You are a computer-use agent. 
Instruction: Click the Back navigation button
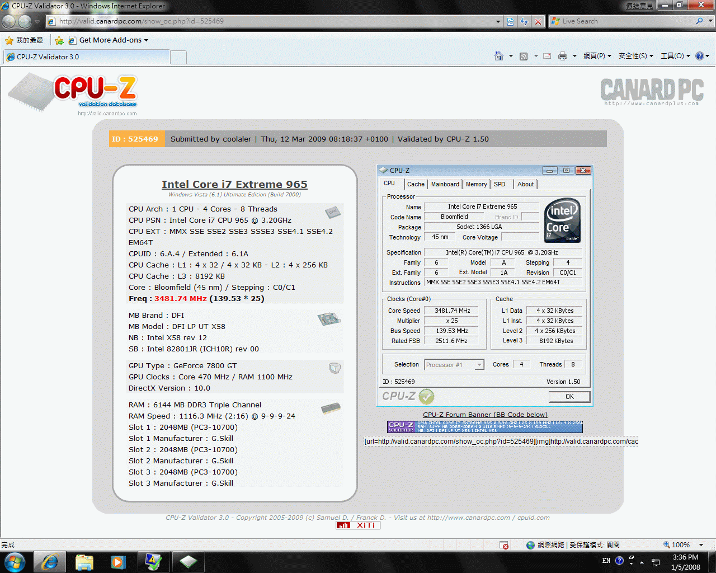(9, 21)
